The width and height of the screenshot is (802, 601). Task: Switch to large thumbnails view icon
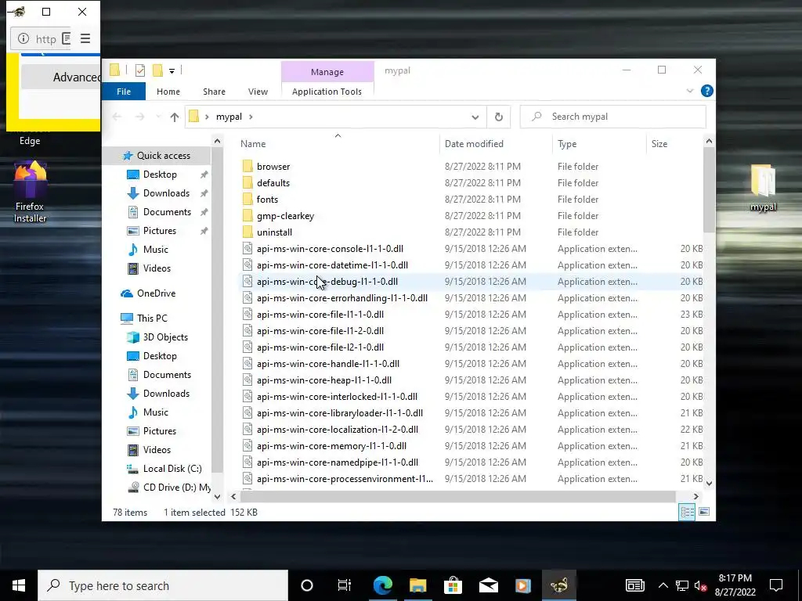(704, 512)
